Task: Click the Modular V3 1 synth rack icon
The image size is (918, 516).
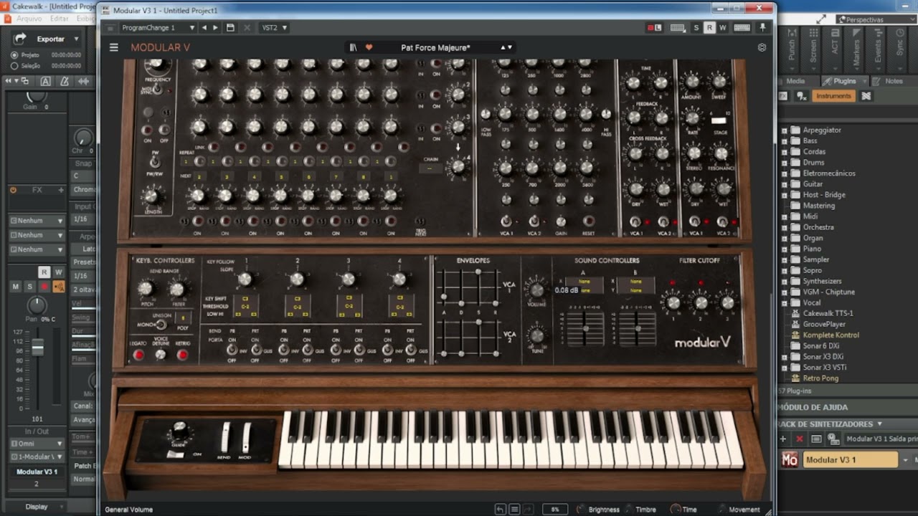Action: click(x=790, y=459)
